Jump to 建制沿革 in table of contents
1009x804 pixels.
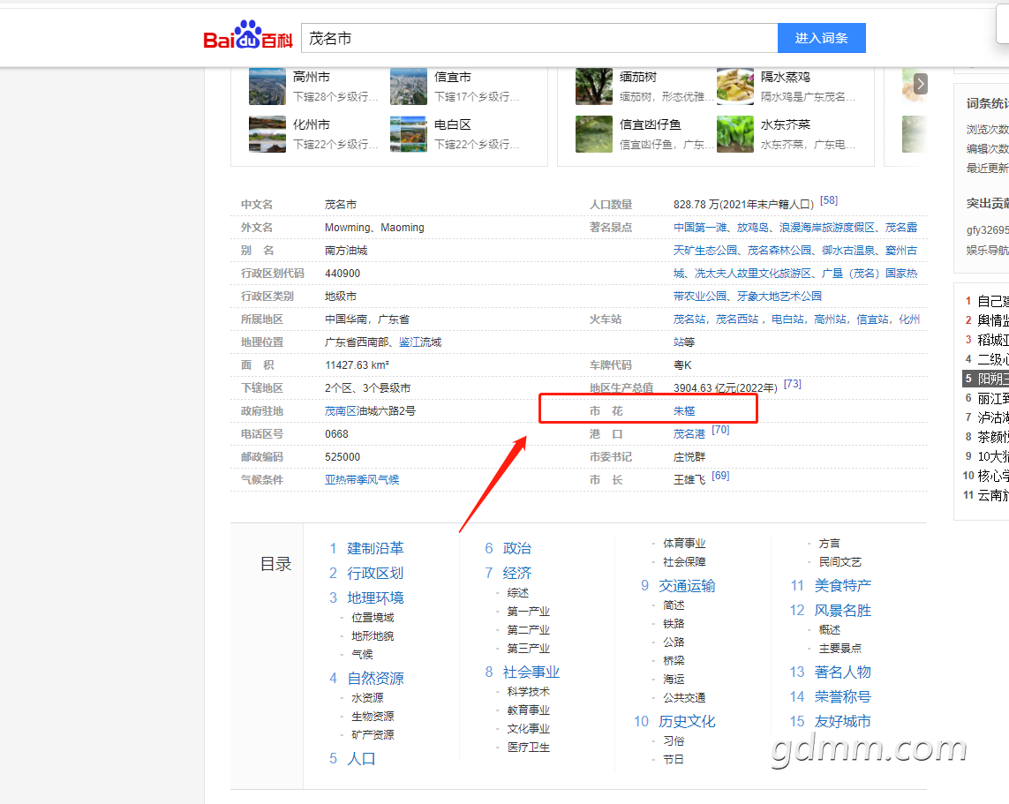[375, 549]
